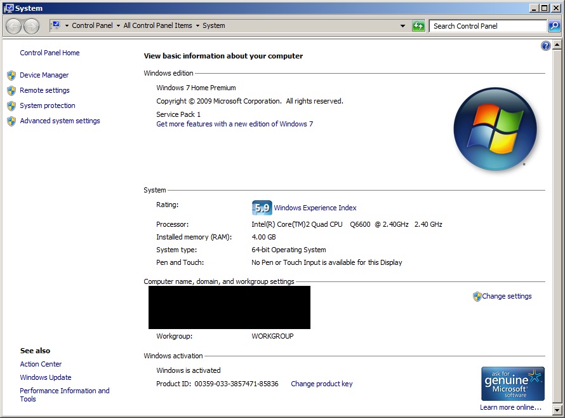Image resolution: width=565 pixels, height=418 pixels.
Task: Click the search magnifier icon
Action: (x=554, y=26)
